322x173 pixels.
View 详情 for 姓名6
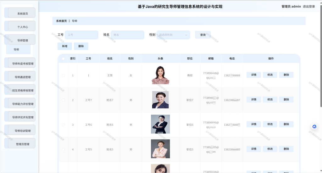(254, 124)
